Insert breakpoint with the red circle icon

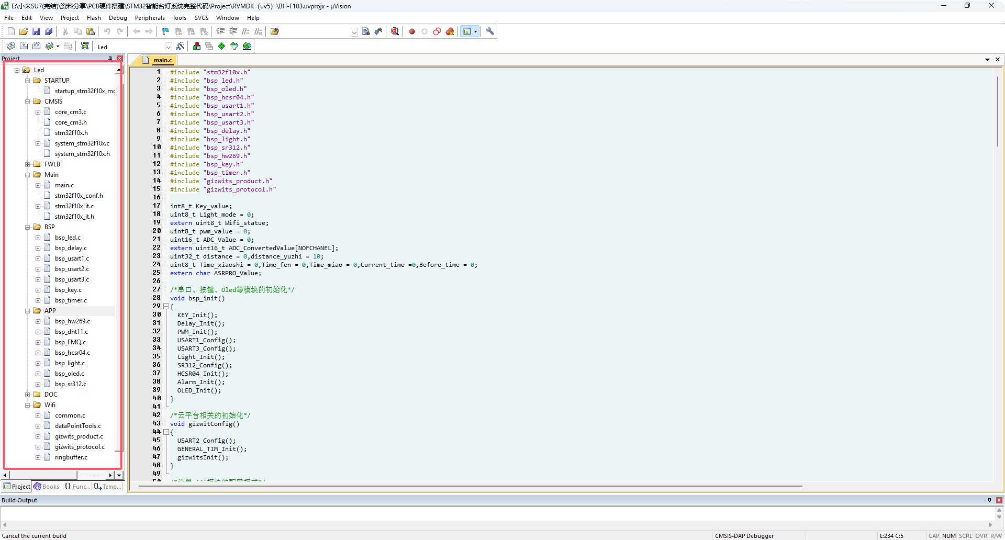pyautogui.click(x=412, y=31)
